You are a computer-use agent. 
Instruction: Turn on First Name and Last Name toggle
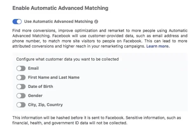pos(21,77)
